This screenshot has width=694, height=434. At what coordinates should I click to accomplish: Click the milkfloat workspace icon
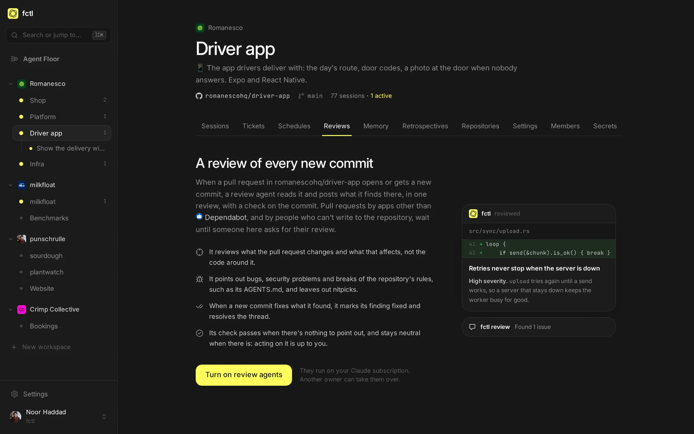coord(22,185)
